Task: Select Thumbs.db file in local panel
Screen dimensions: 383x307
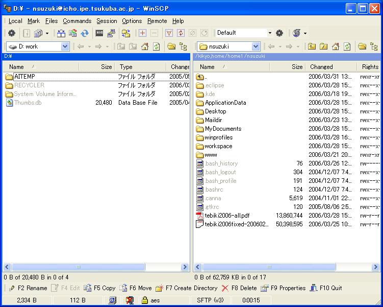Action: [x=23, y=103]
